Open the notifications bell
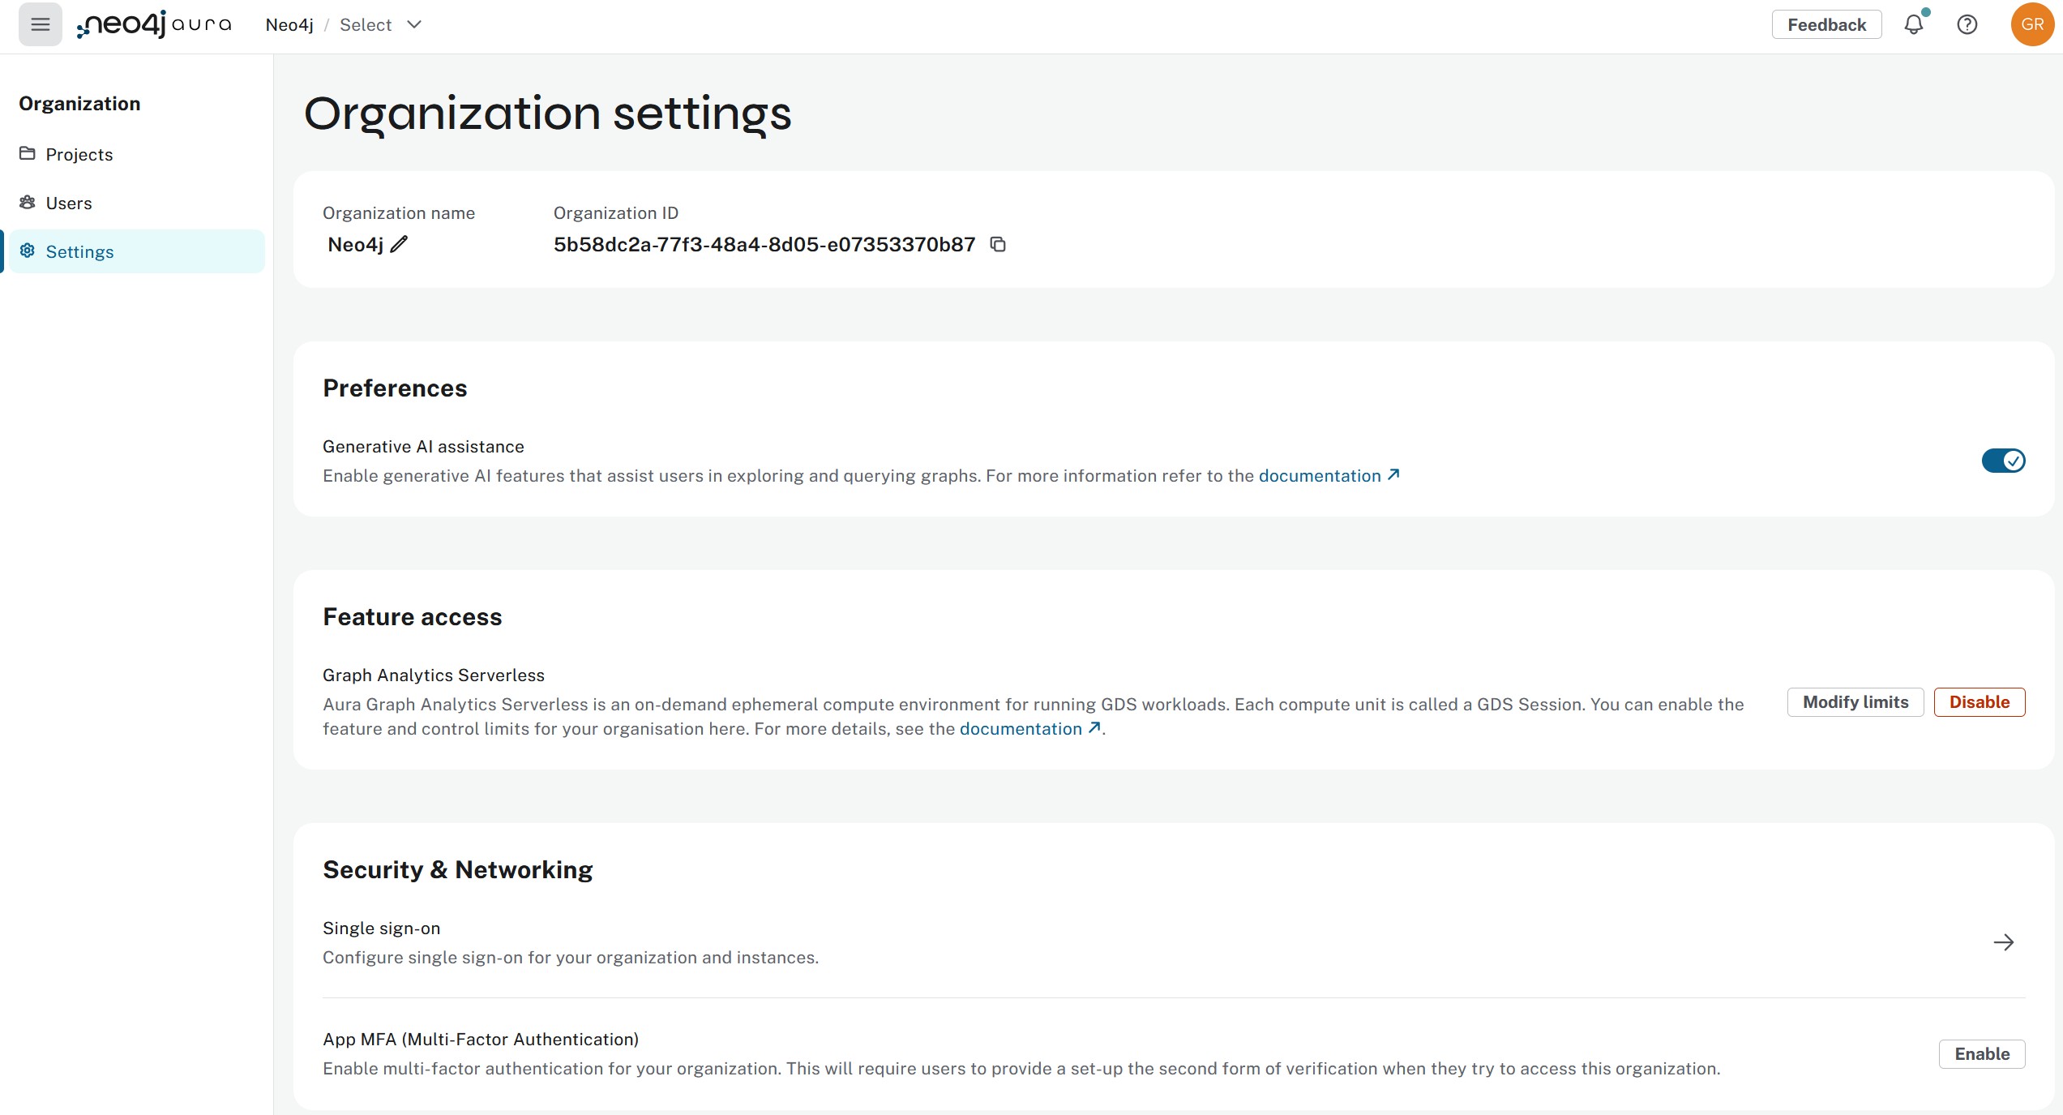The width and height of the screenshot is (2063, 1115). pyautogui.click(x=1913, y=24)
